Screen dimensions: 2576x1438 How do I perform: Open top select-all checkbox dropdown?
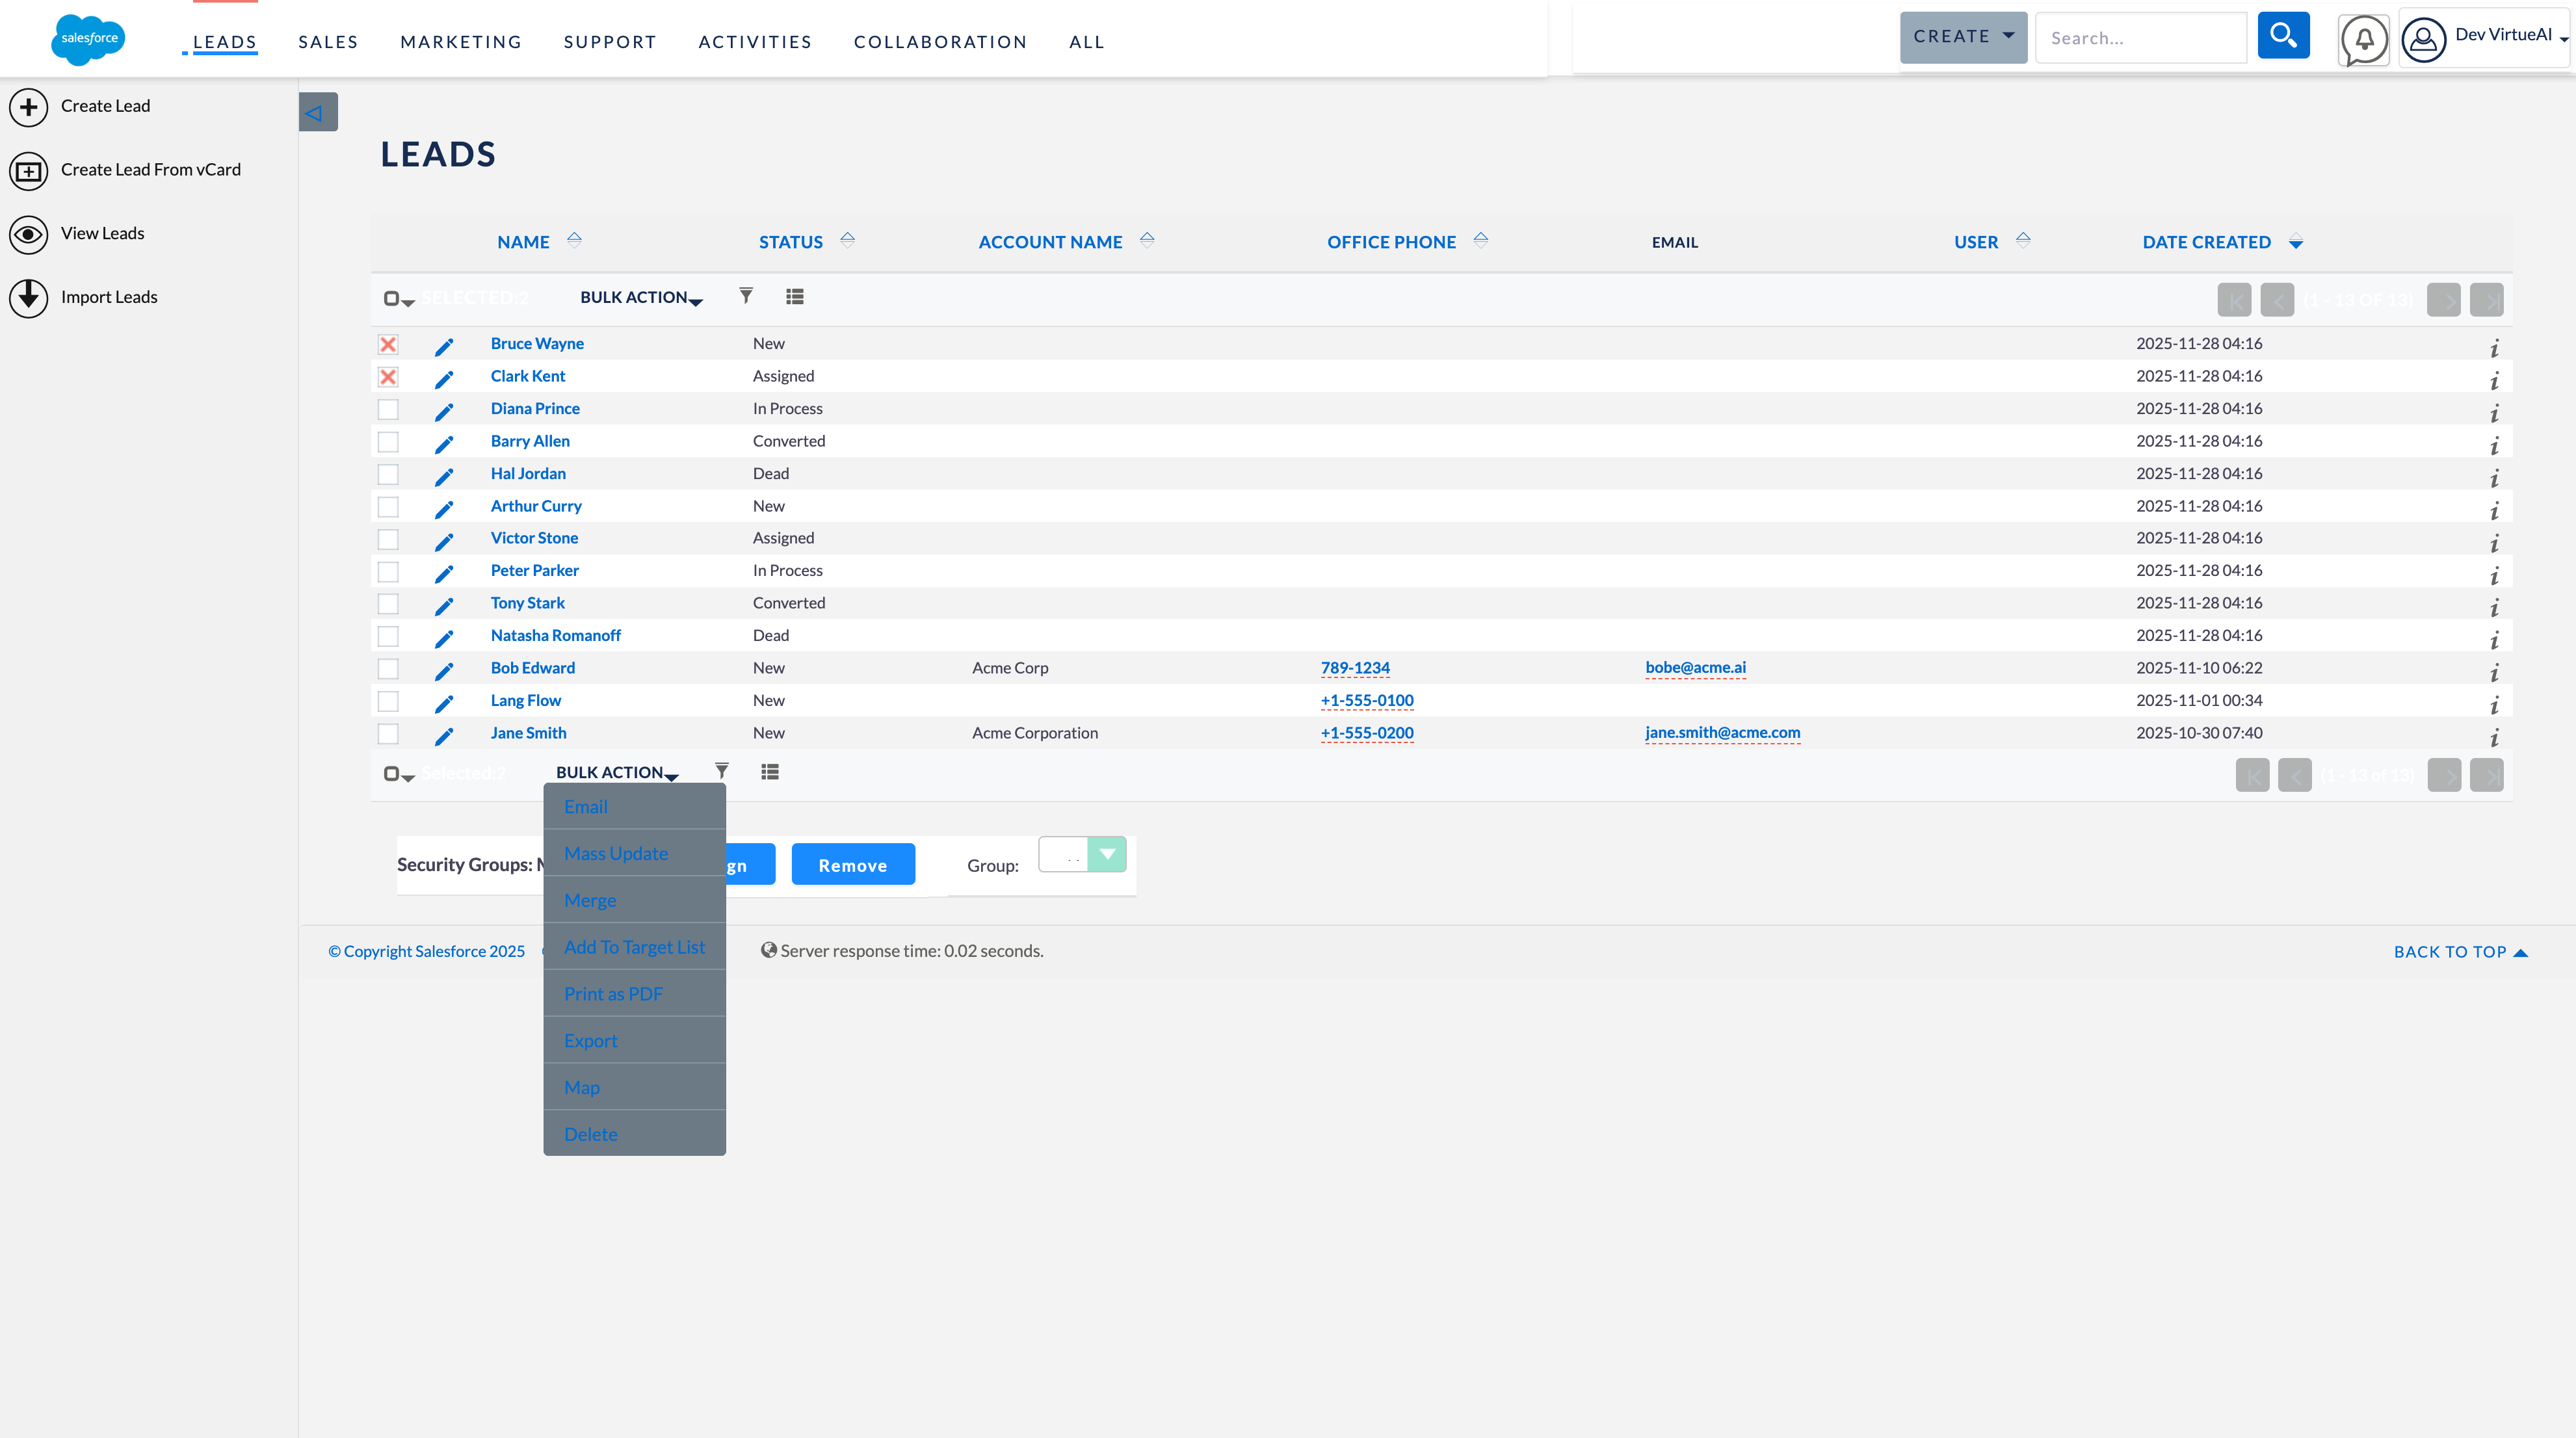tap(399, 299)
